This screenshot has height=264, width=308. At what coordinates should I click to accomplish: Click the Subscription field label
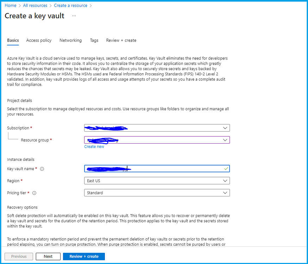coord(18,128)
